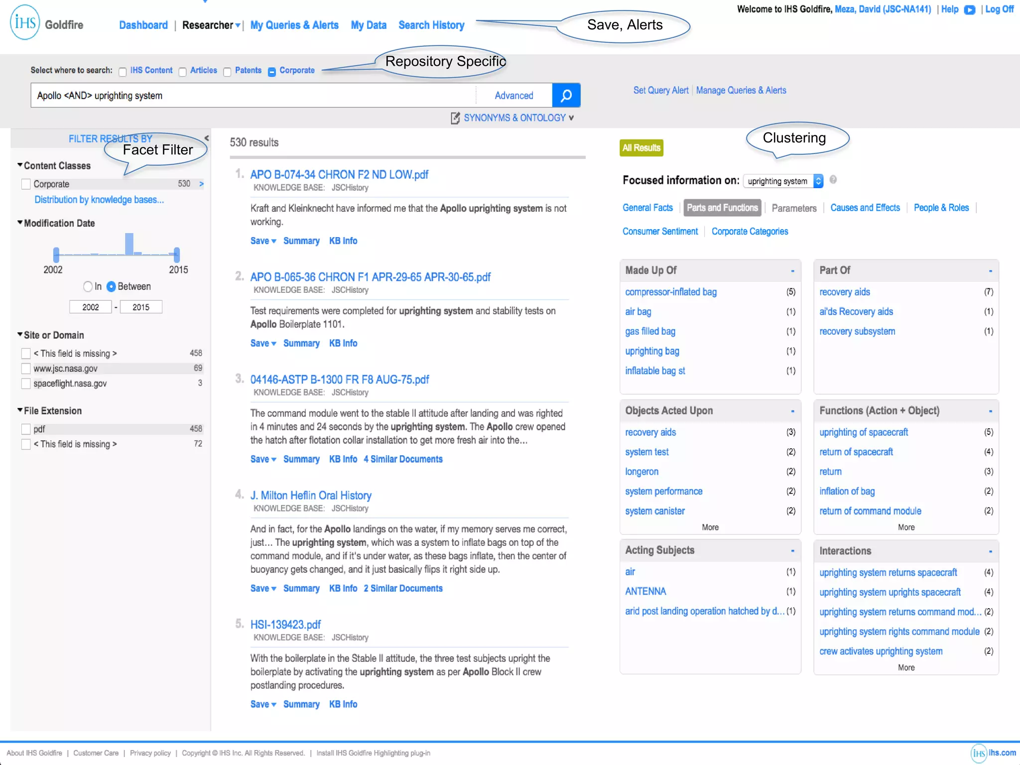Click 4 Similar Documents link
Image resolution: width=1020 pixels, height=765 pixels.
point(403,459)
